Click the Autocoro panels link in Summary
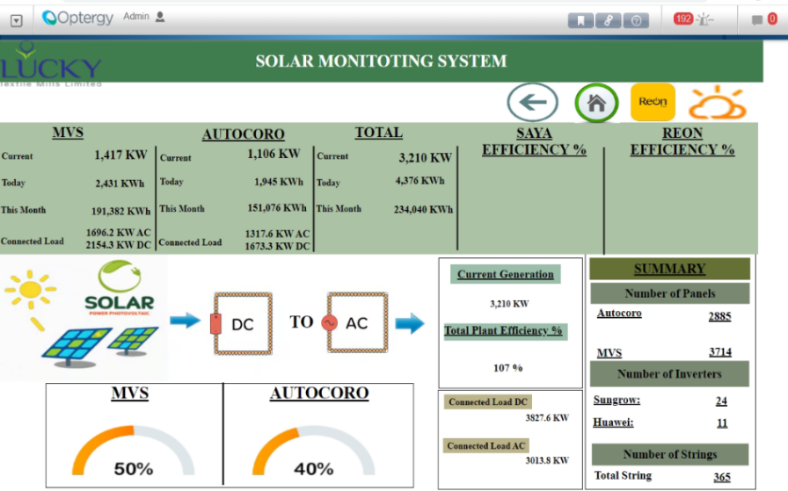 pyautogui.click(x=619, y=314)
